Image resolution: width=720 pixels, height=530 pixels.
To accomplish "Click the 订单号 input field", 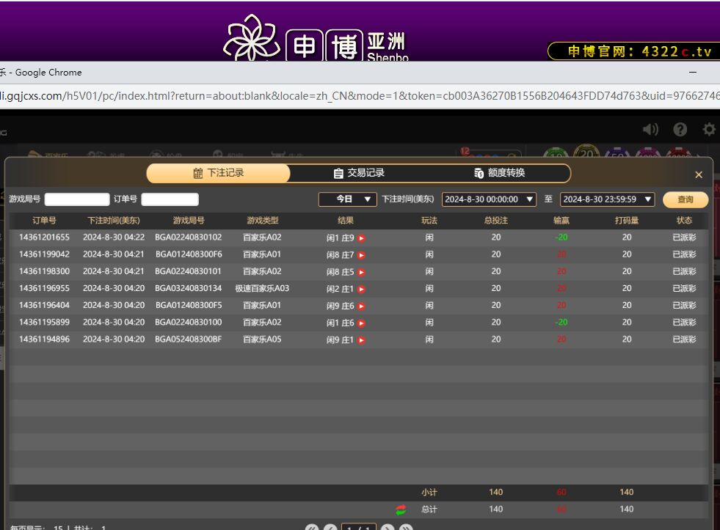I will point(170,199).
